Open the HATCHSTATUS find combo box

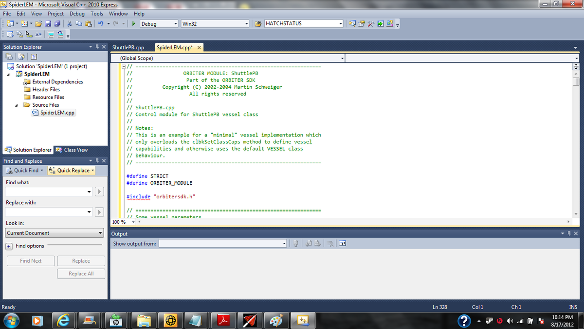(341, 23)
